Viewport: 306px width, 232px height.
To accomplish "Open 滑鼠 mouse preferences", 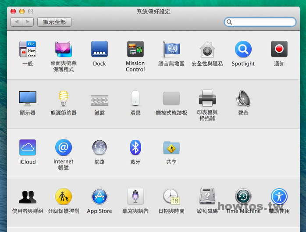I will [x=135, y=98].
